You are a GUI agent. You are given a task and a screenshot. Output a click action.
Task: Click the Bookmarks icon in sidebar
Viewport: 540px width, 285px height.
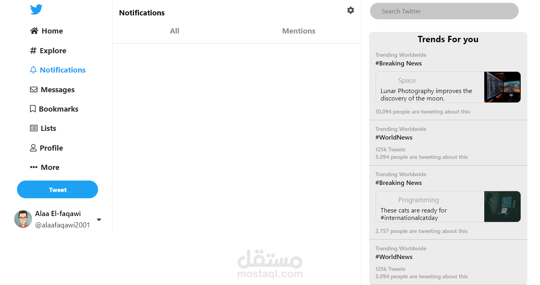(x=33, y=109)
